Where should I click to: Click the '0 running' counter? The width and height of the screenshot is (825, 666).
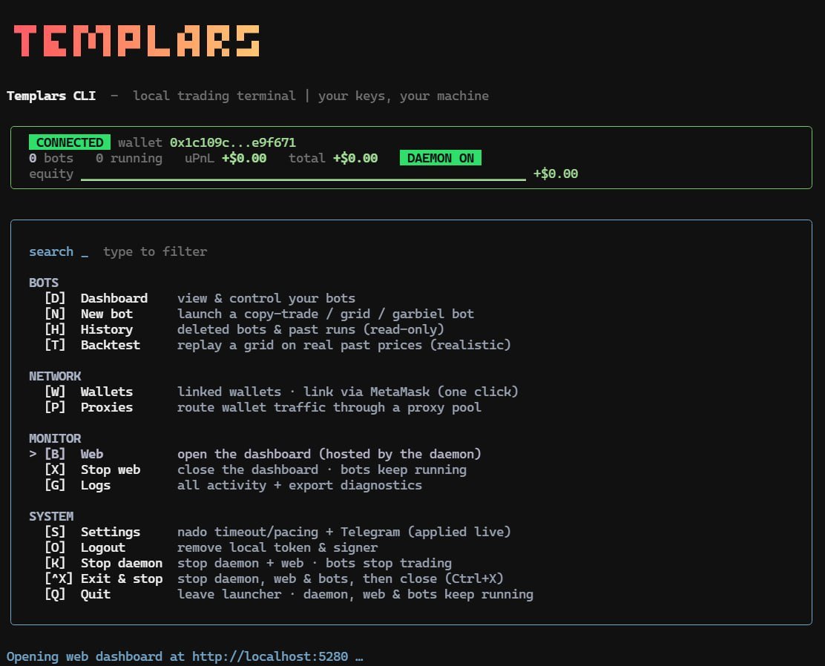[x=129, y=159]
